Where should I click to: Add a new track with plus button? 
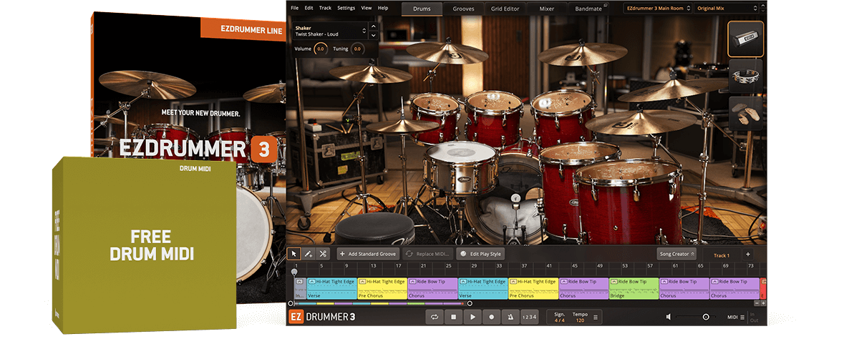point(748,254)
